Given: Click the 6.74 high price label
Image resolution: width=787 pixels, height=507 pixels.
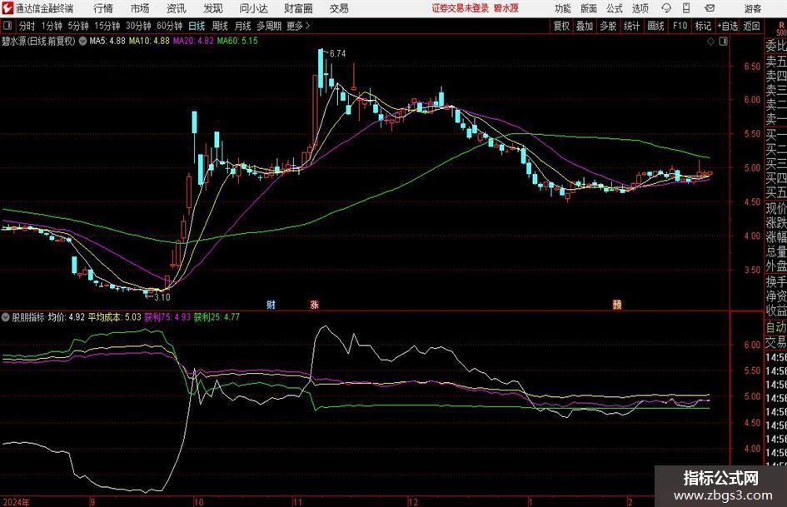Looking at the screenshot, I should (x=338, y=54).
